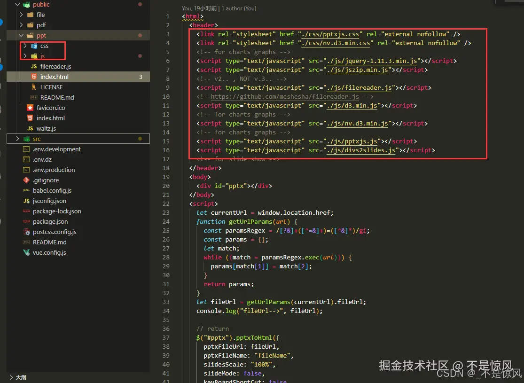Viewport: 524px width, 383px height.
Task: Click the vue.config.js Vue icon
Action: coord(26,253)
